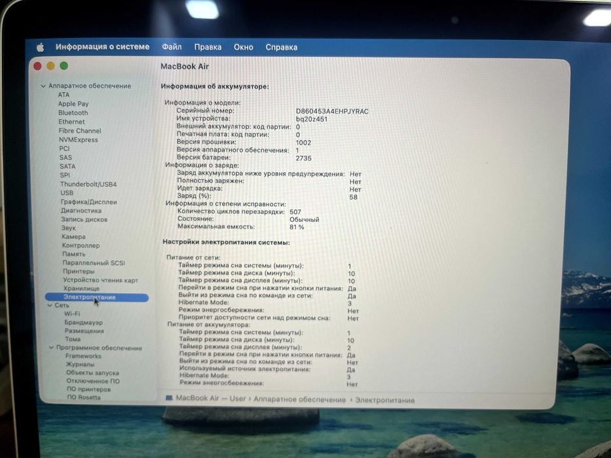Select ПО Rosetta in the sidebar
The height and width of the screenshot is (458, 611).
coord(84,397)
